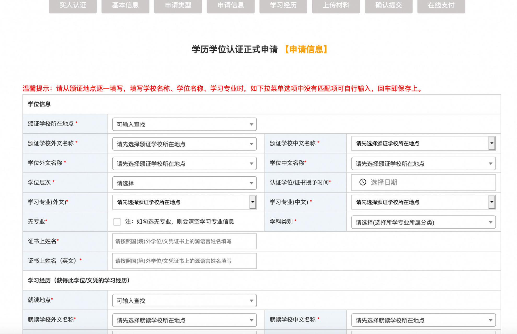Open 学科类别 dropdown

tap(423, 222)
